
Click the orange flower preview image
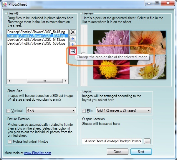148,43
